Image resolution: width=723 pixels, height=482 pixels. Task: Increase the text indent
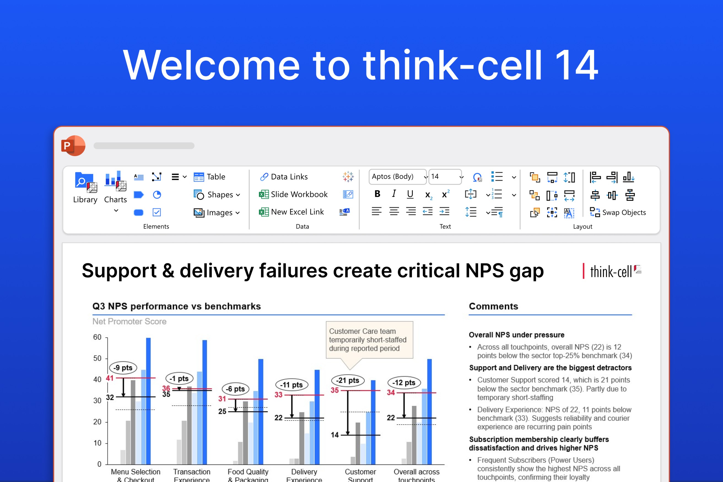click(x=444, y=211)
